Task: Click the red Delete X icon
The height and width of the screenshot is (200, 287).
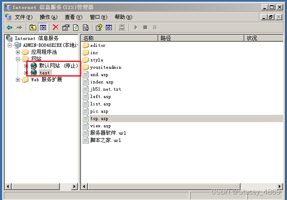Action: pos(56,28)
